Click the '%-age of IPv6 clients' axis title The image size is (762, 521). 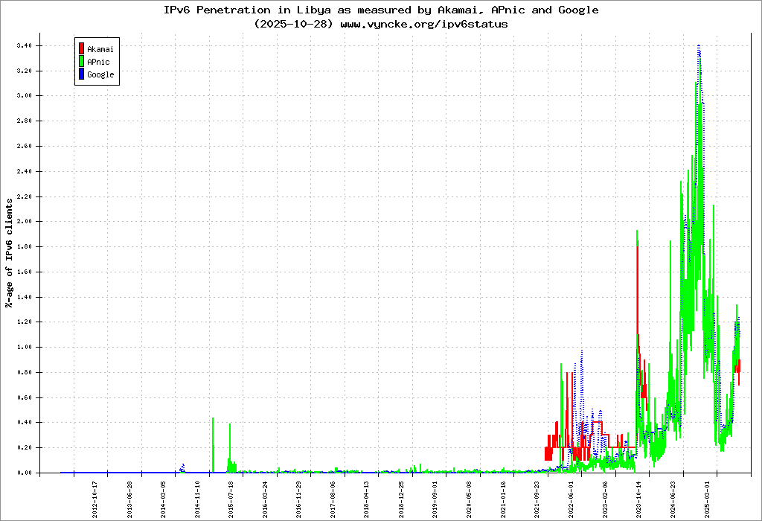(x=10, y=252)
